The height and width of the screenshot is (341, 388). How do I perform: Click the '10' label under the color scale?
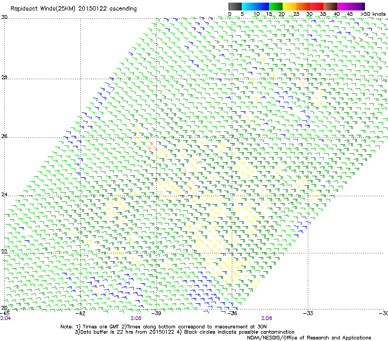point(256,14)
